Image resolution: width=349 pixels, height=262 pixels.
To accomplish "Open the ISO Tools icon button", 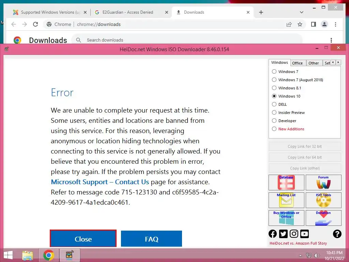I will pos(323,200).
